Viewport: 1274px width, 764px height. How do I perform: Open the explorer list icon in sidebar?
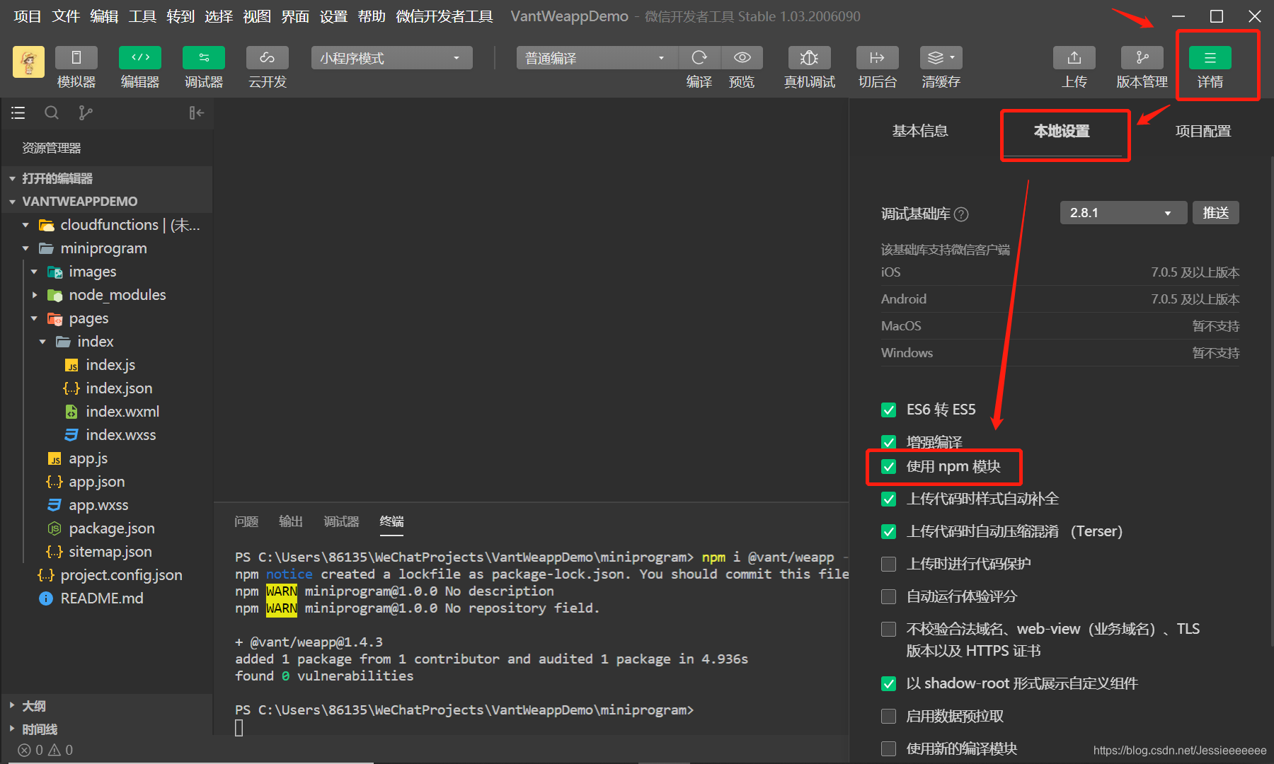click(x=18, y=112)
